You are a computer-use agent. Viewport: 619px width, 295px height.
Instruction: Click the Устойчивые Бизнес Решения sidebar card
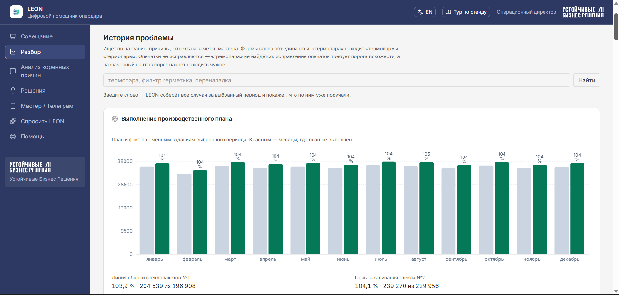pyautogui.click(x=45, y=172)
